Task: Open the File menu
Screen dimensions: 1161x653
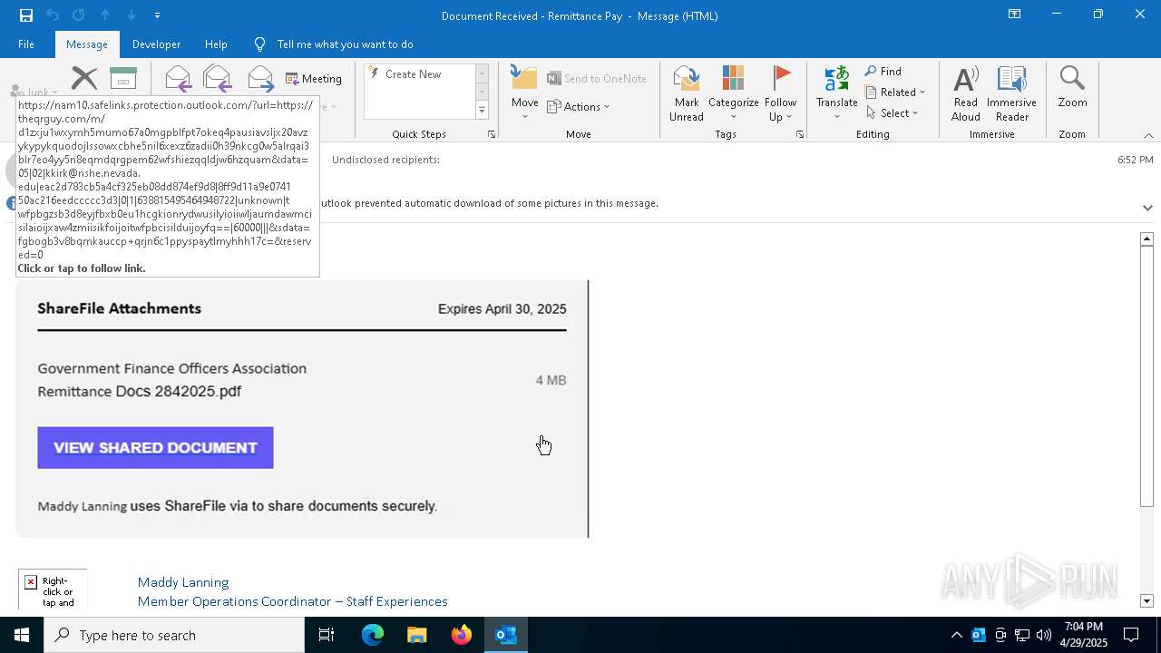Action: point(26,44)
